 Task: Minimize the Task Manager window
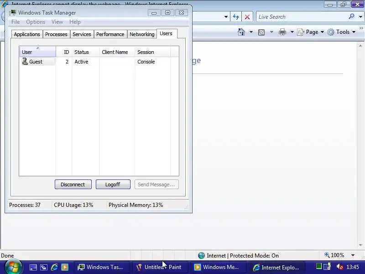(x=154, y=13)
